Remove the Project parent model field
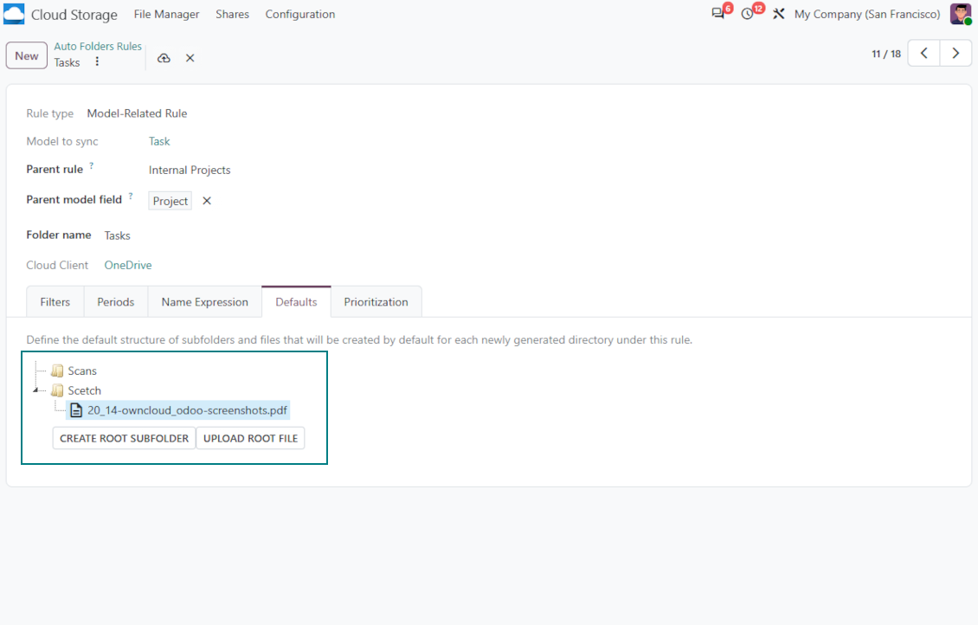 pyautogui.click(x=207, y=201)
